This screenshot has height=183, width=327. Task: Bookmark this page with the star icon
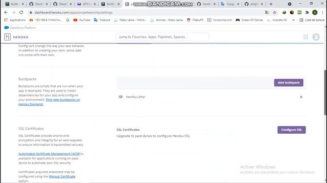(275, 12)
